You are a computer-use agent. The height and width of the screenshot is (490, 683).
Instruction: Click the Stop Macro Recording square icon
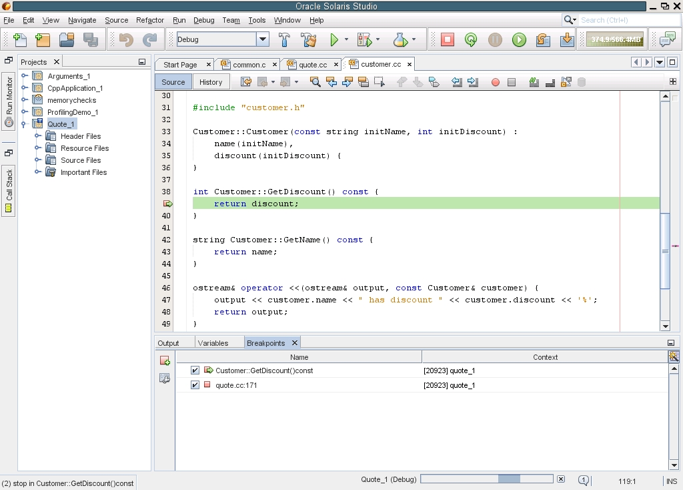[x=512, y=82]
